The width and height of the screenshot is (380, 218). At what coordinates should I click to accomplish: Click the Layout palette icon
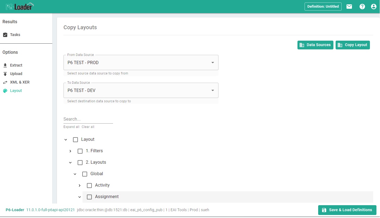point(5,91)
